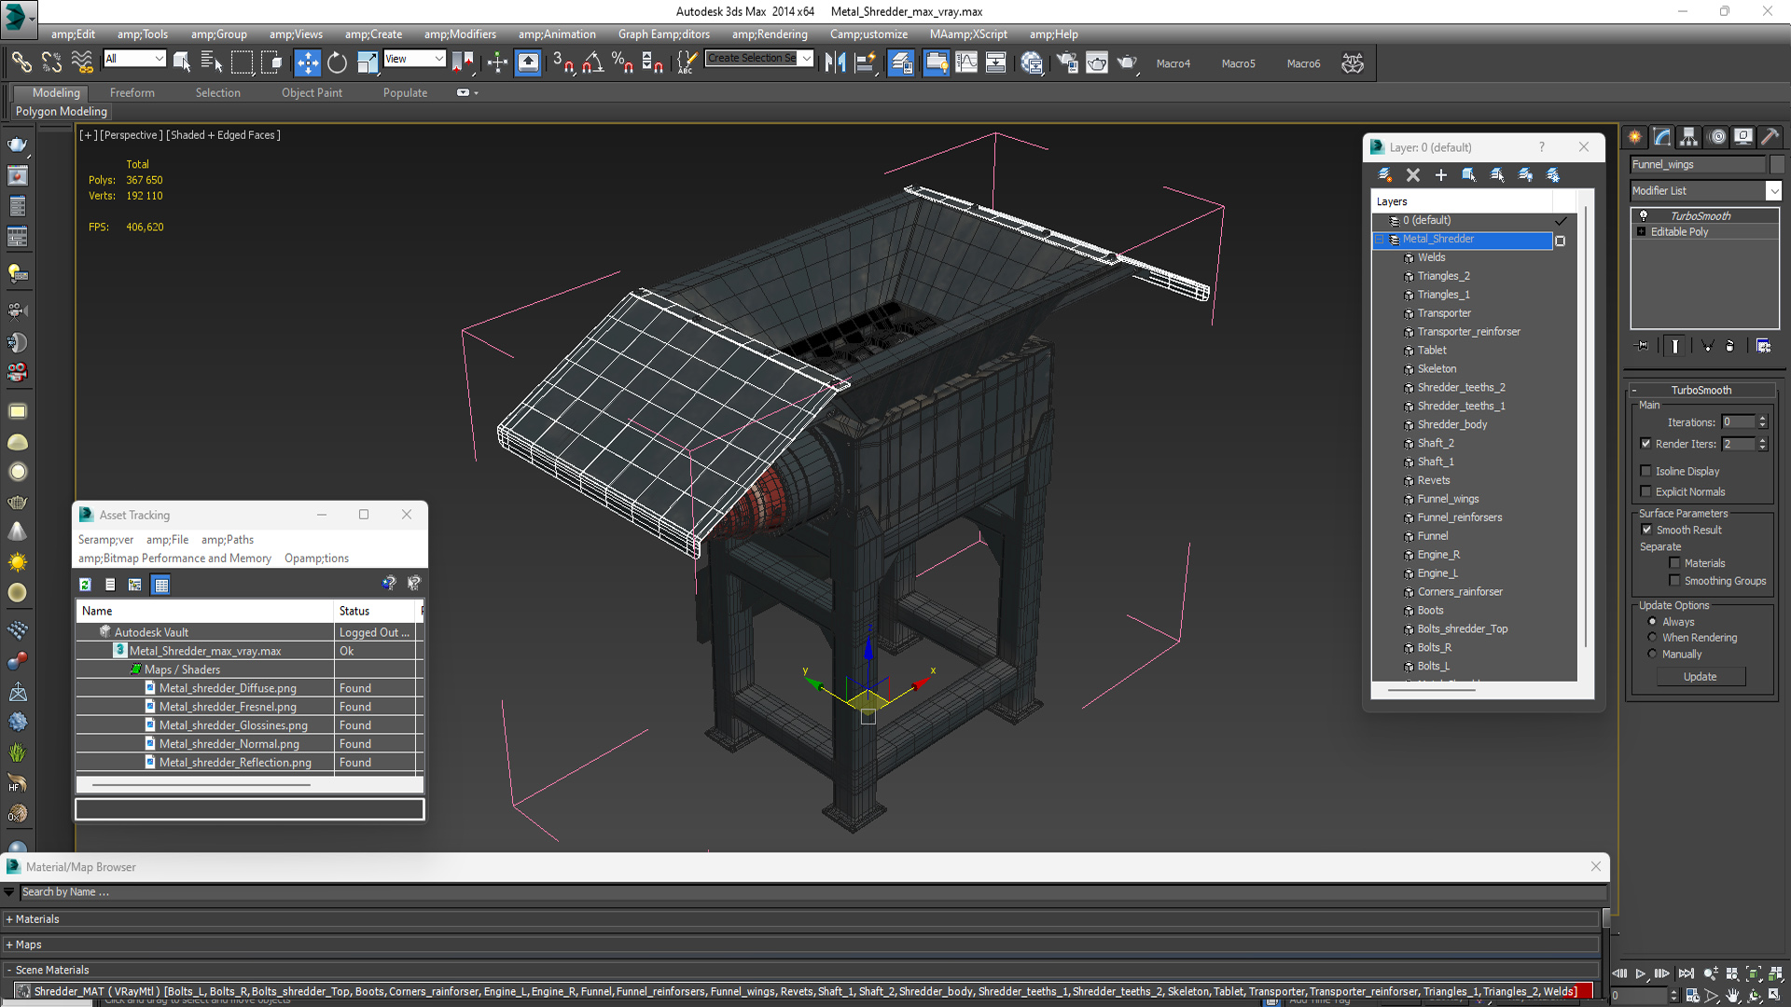Toggle the Percent Snap tool
The height and width of the screenshot is (1007, 1791).
[622, 62]
